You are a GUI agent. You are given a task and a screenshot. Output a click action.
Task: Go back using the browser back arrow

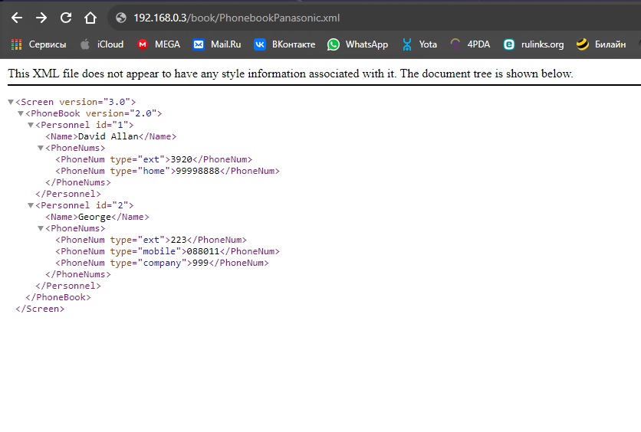17,18
